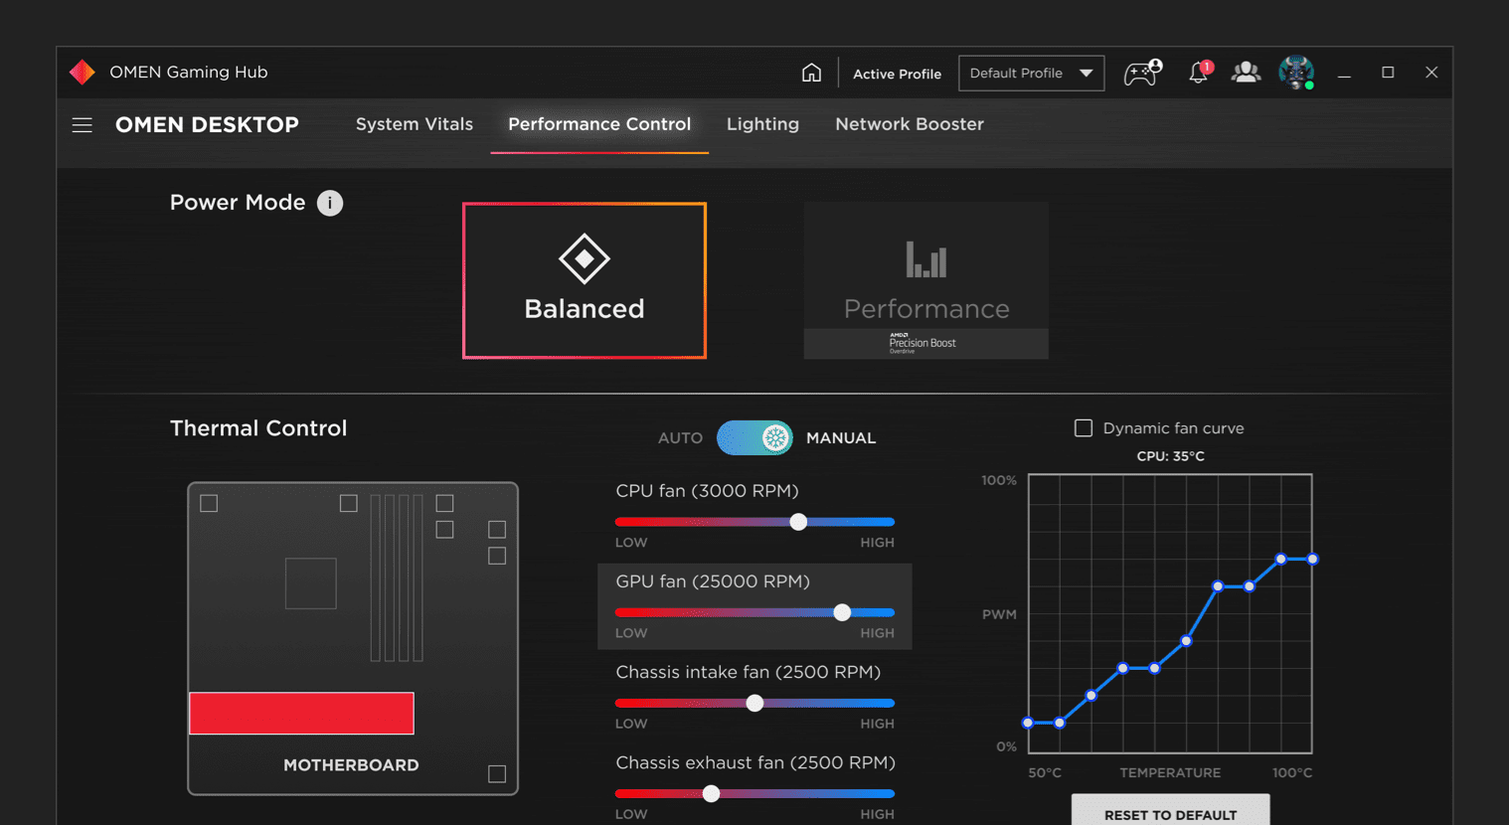Select Balanced power mode
Viewport: 1509px width, 825px height.
[585, 280]
